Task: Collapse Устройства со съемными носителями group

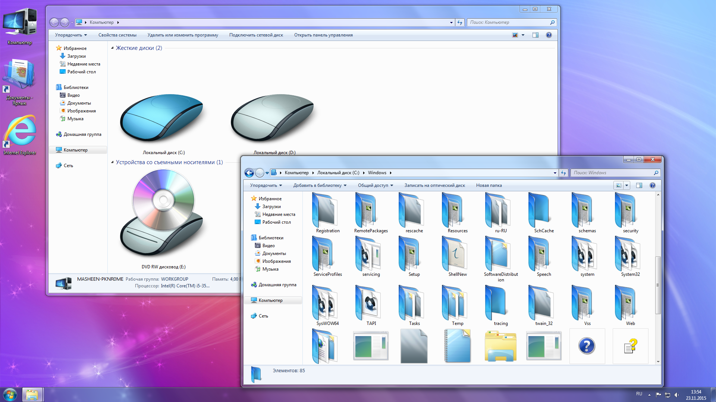Action: coord(112,162)
